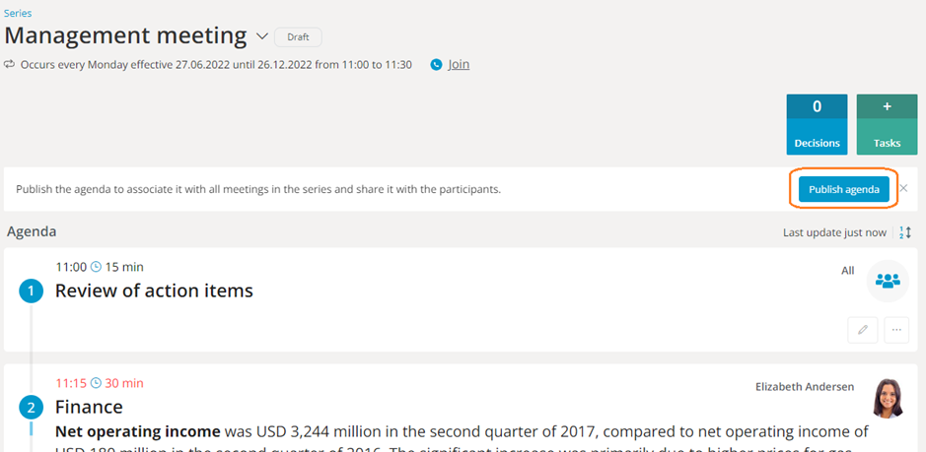Edit agenda item with the pencil icon
Image resolution: width=926 pixels, height=452 pixels.
click(862, 330)
